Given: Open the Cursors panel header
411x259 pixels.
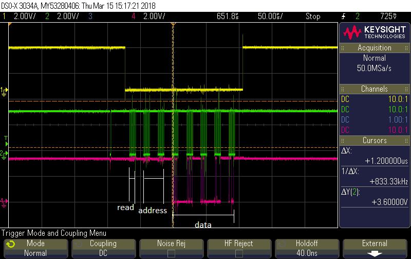Looking at the screenshot, I should click(x=375, y=141).
